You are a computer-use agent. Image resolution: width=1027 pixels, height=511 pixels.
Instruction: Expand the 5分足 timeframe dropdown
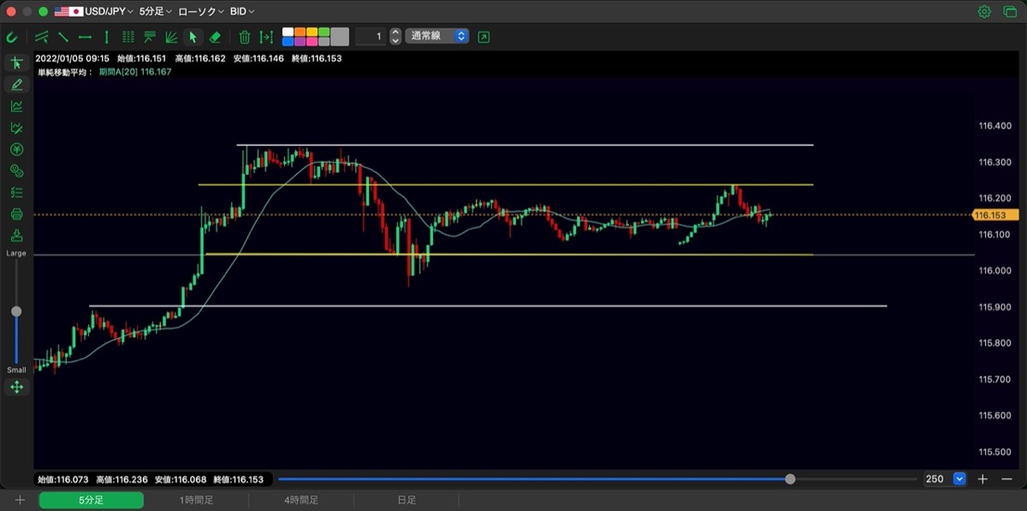[x=156, y=12]
